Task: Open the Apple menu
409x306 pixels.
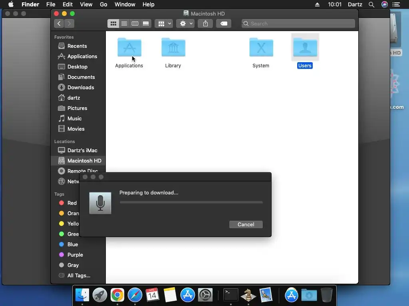Action: click(11, 4)
